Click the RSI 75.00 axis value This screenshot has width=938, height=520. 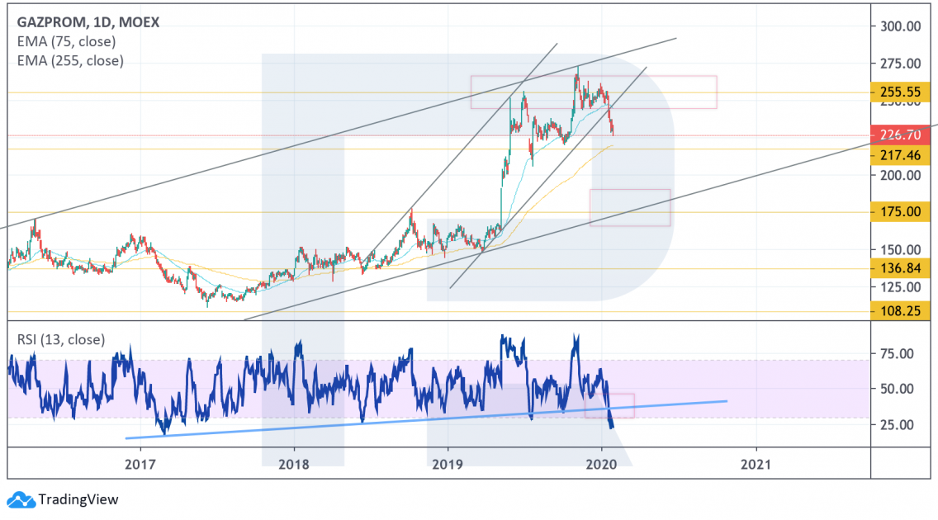(897, 354)
